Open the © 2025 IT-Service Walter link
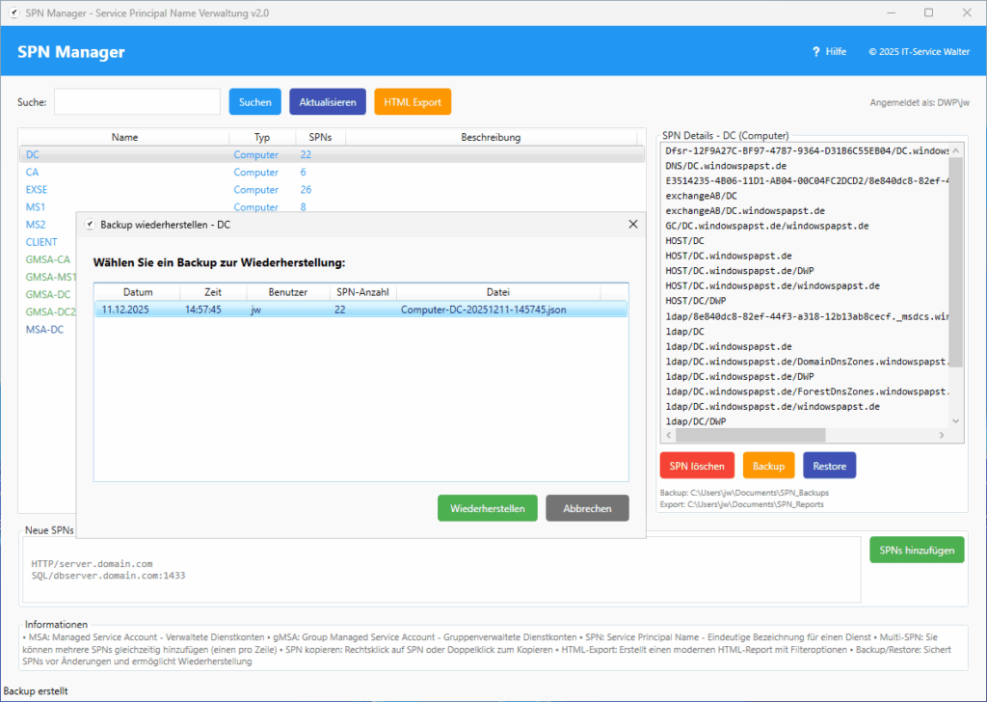The width and height of the screenshot is (987, 702). point(920,51)
